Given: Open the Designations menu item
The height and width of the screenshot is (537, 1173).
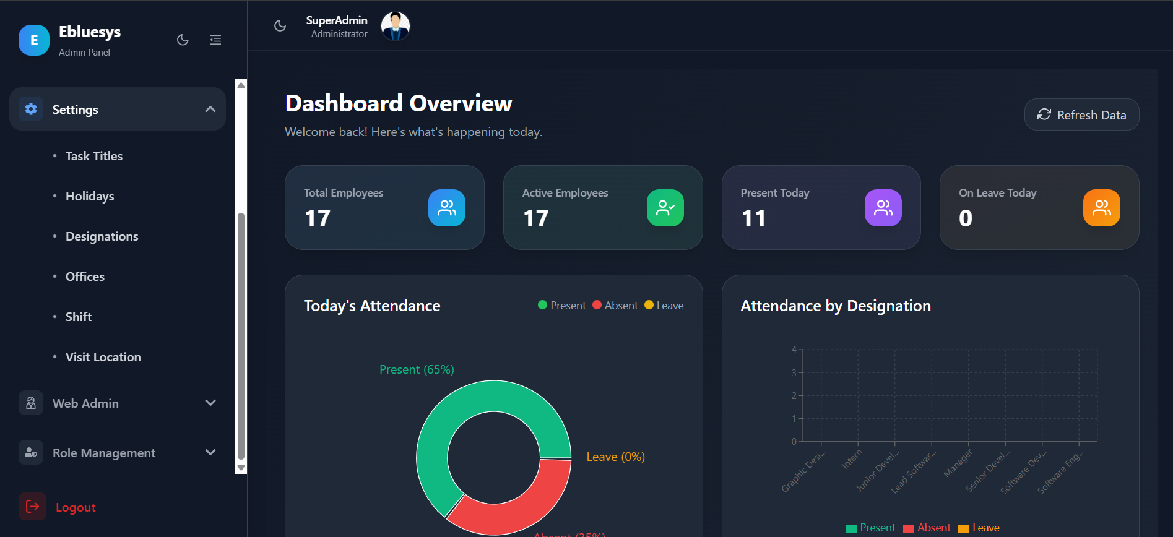Looking at the screenshot, I should [x=102, y=236].
